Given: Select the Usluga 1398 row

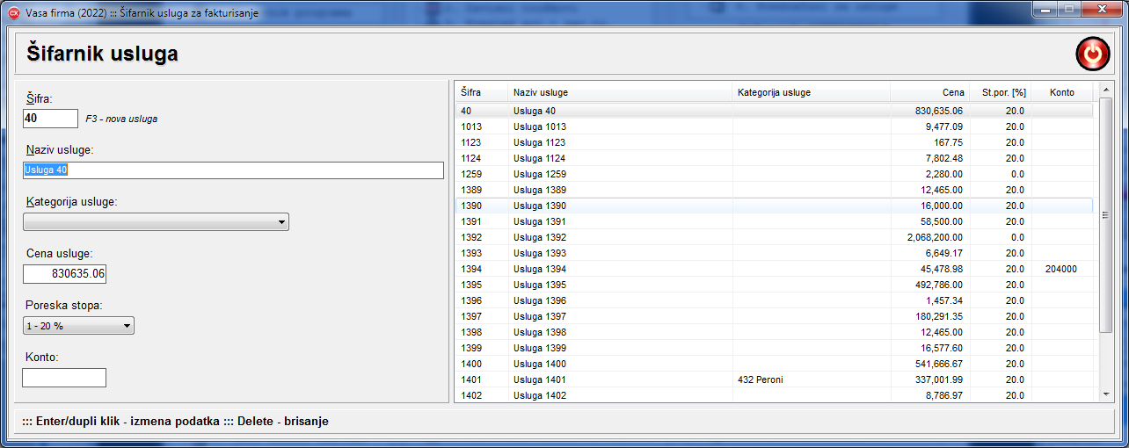Looking at the screenshot, I should click(x=774, y=332).
